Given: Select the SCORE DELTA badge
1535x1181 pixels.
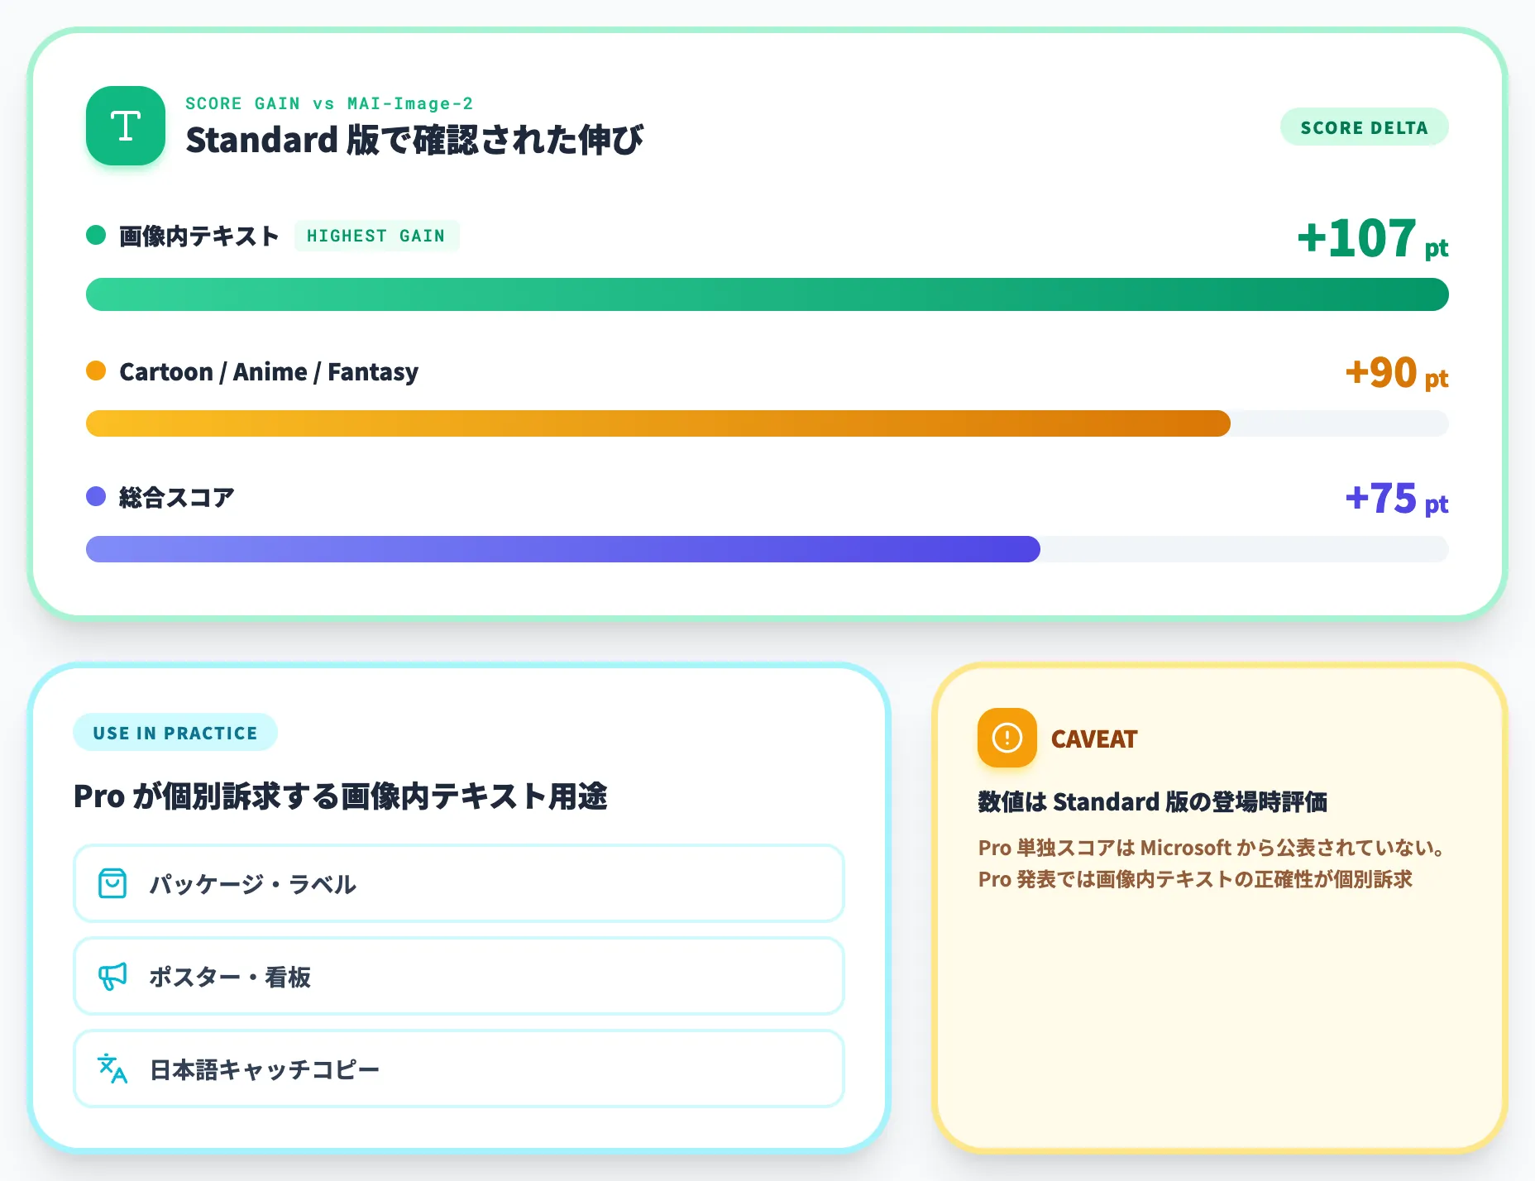Looking at the screenshot, I should (x=1364, y=127).
